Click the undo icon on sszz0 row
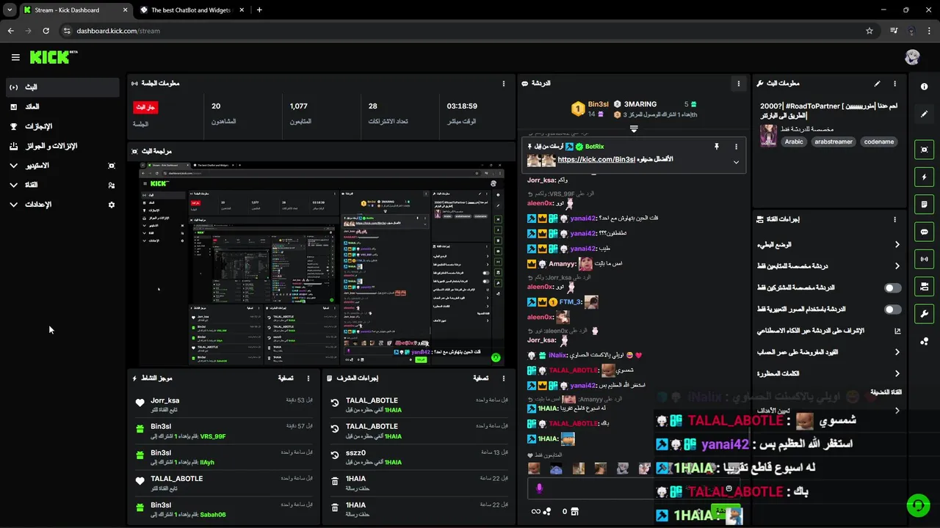Image resolution: width=940 pixels, height=528 pixels. click(335, 455)
